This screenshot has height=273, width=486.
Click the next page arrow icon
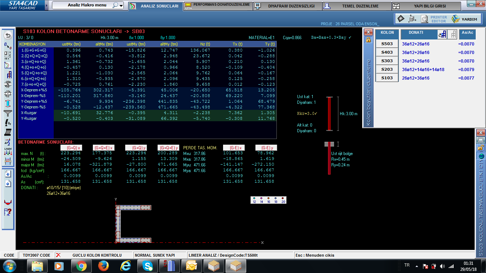[7, 184]
